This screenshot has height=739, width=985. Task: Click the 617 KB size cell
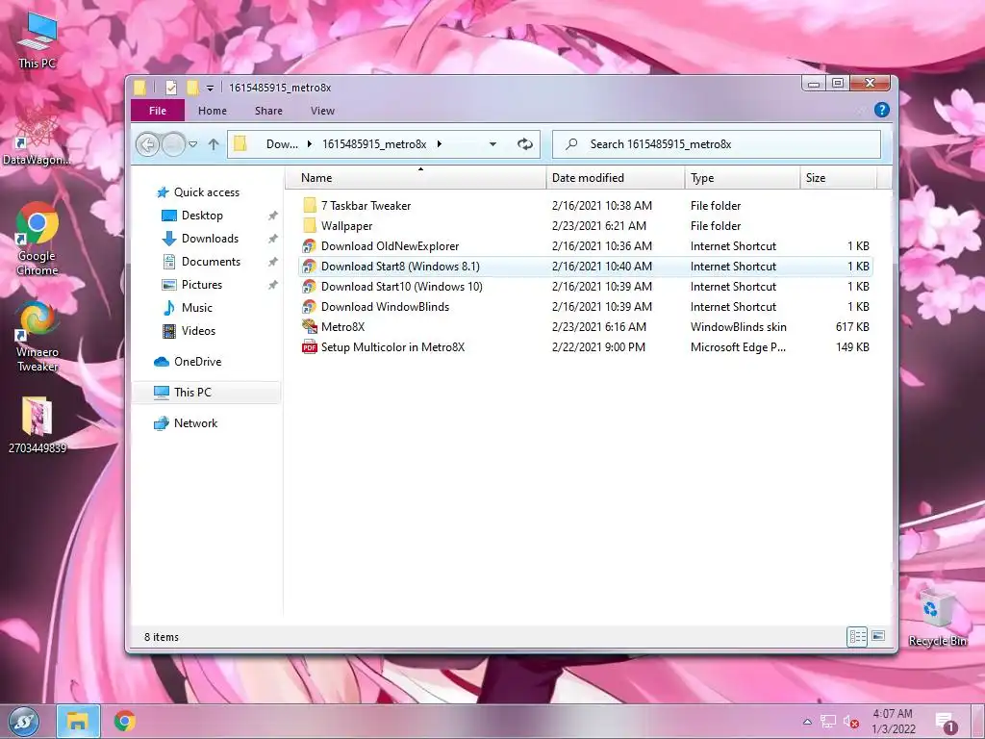pos(852,327)
